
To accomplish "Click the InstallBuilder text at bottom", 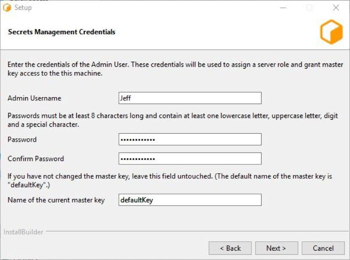I will [x=23, y=232].
